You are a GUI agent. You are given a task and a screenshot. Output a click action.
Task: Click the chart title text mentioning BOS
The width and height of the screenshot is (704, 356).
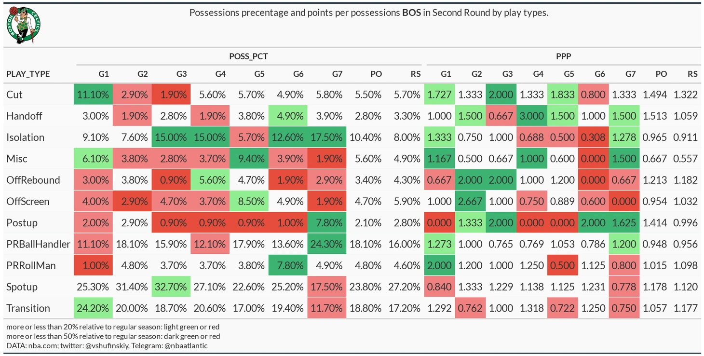pos(369,13)
